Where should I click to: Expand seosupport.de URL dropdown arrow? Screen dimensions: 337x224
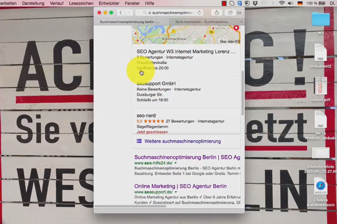[176, 192]
